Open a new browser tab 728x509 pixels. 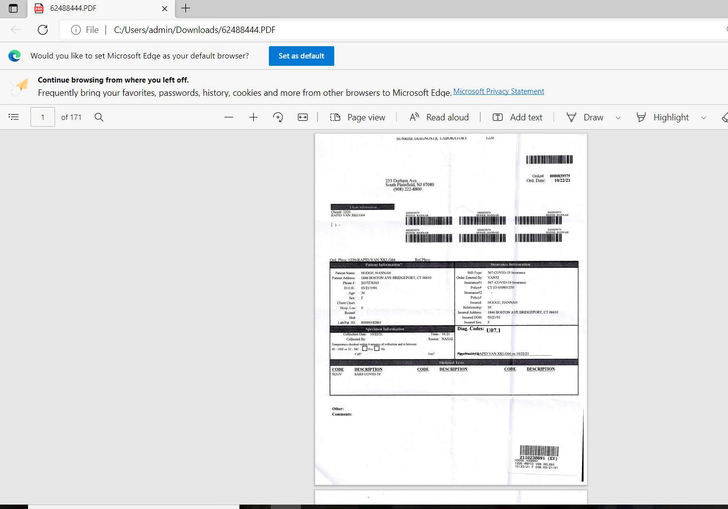[185, 8]
